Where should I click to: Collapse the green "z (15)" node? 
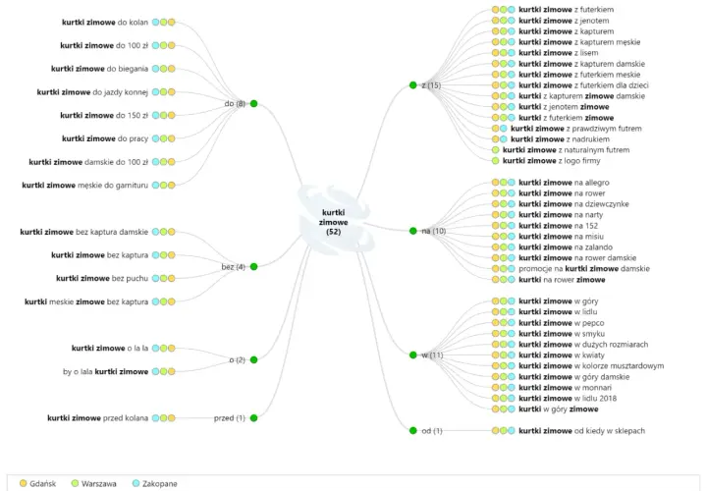(413, 85)
